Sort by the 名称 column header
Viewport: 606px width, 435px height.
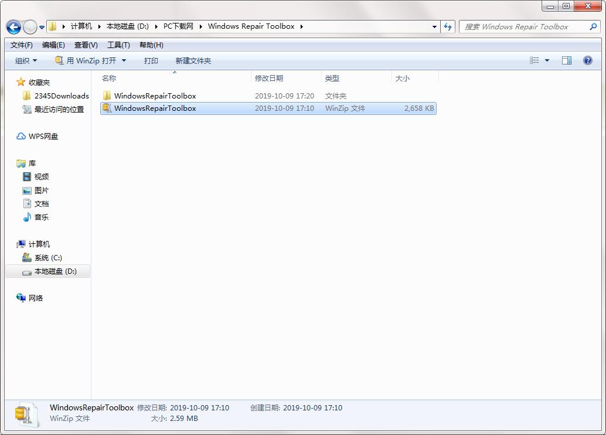(x=175, y=78)
